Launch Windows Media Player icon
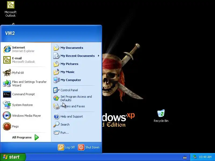 coord(7,116)
